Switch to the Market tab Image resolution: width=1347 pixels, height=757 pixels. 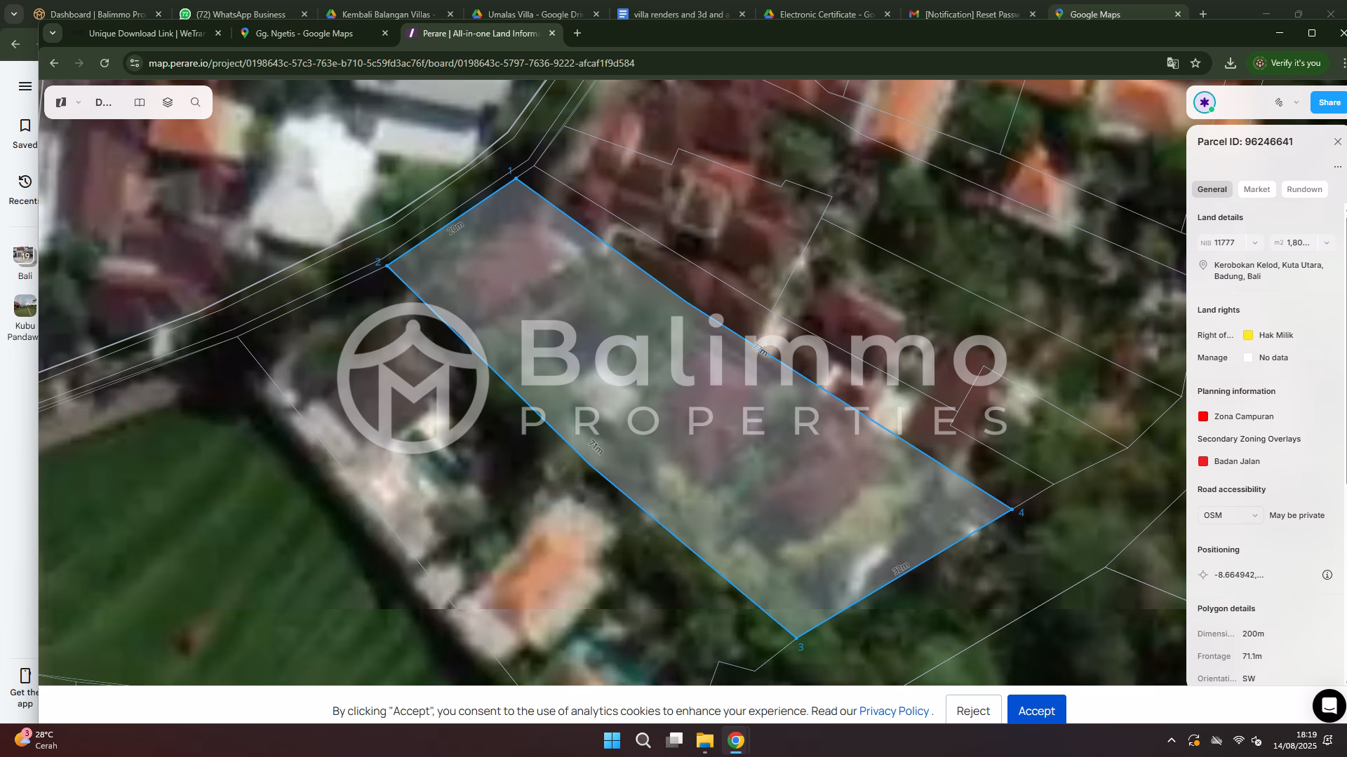[1256, 189]
